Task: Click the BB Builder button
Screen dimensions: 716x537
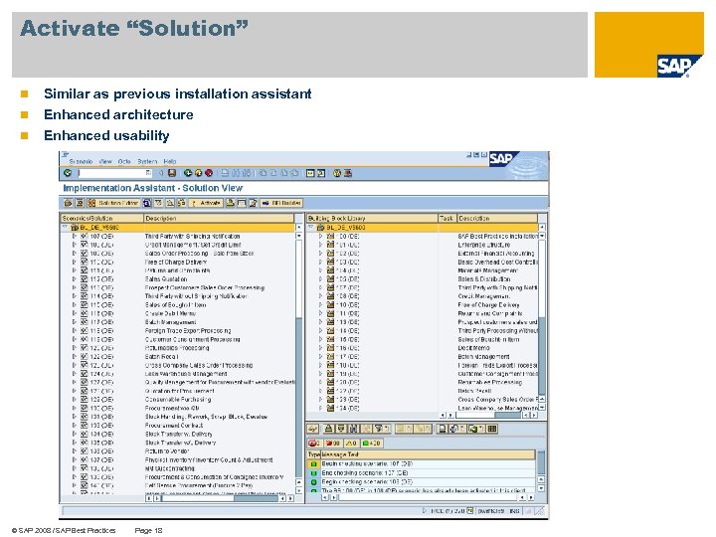Action: 281,203
